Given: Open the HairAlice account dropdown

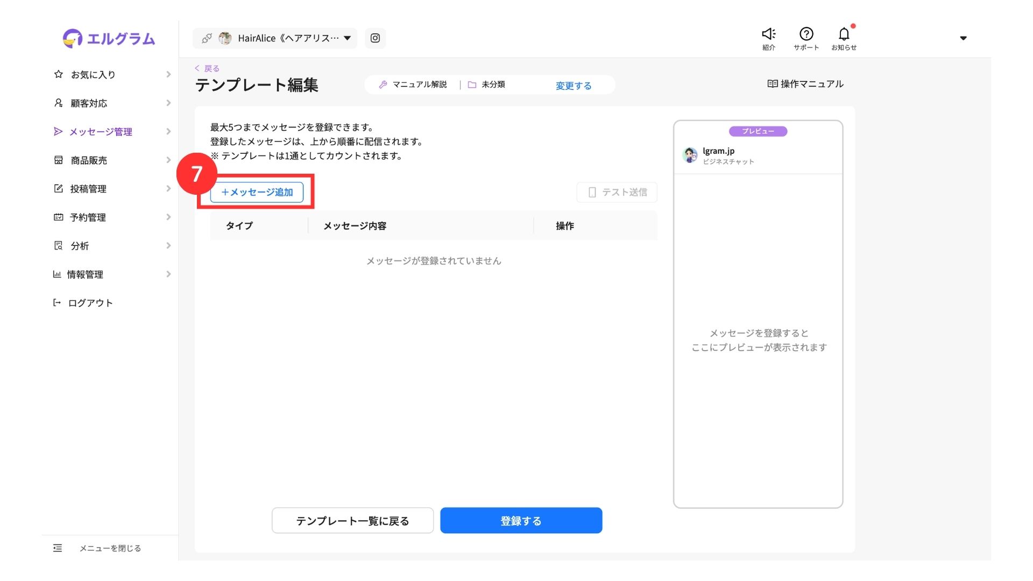Looking at the screenshot, I should click(x=347, y=38).
